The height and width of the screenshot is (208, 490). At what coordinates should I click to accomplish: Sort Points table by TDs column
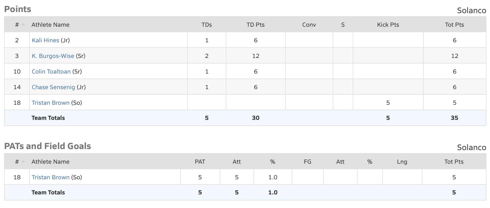pyautogui.click(x=207, y=25)
